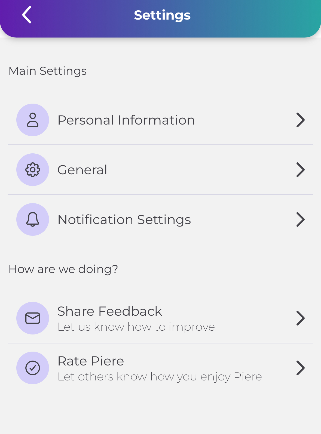Click the bell icon for notifications
Image resolution: width=321 pixels, height=434 pixels.
[33, 219]
